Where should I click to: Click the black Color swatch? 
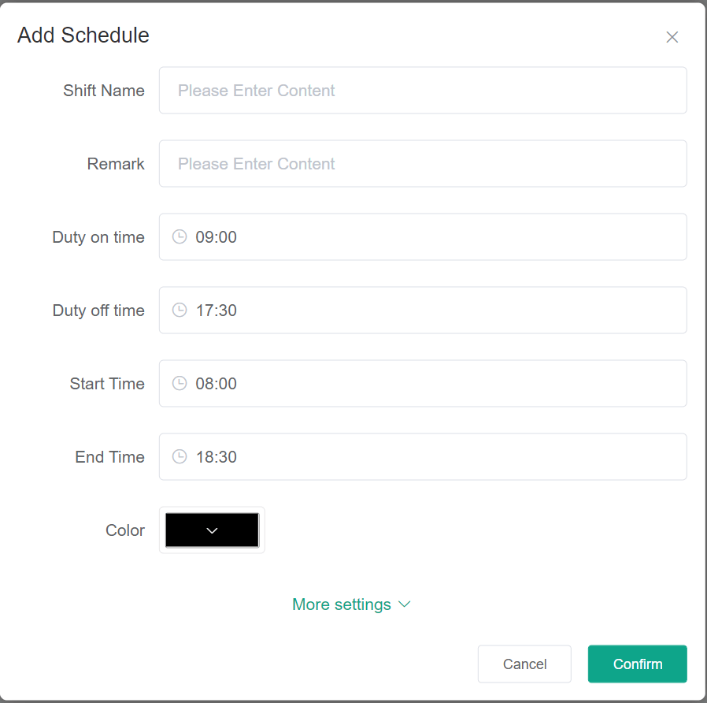pyautogui.click(x=185, y=530)
